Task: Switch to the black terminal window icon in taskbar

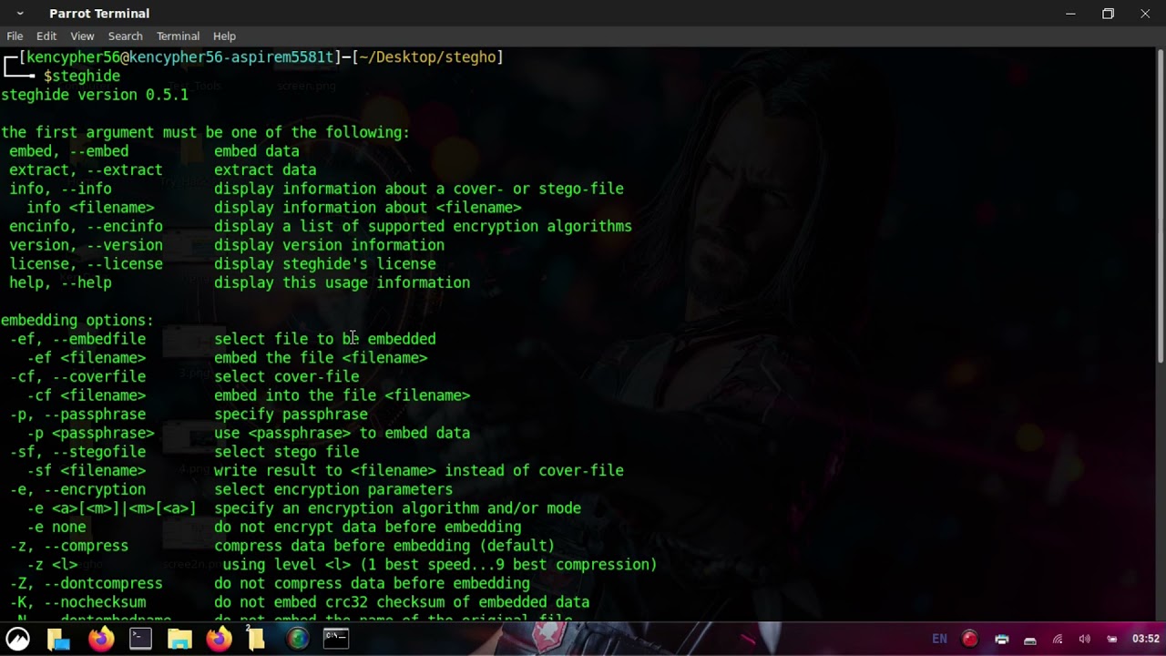Action: tap(336, 639)
